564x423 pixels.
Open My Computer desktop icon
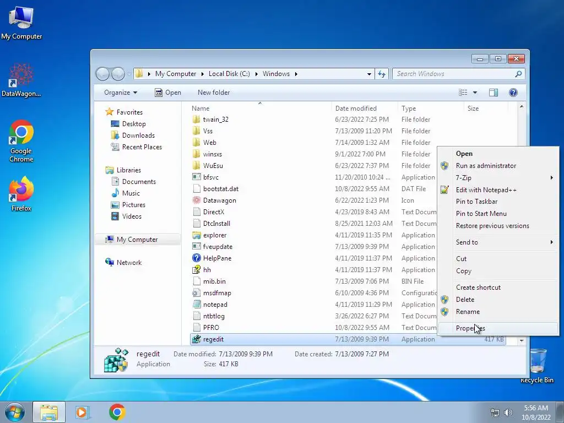21,22
